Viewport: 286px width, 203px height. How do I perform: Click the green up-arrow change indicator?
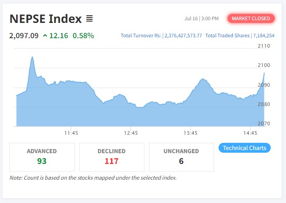[x=45, y=35]
